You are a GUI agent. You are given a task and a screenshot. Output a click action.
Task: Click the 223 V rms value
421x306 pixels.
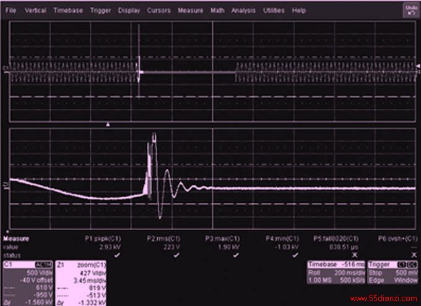click(x=171, y=247)
